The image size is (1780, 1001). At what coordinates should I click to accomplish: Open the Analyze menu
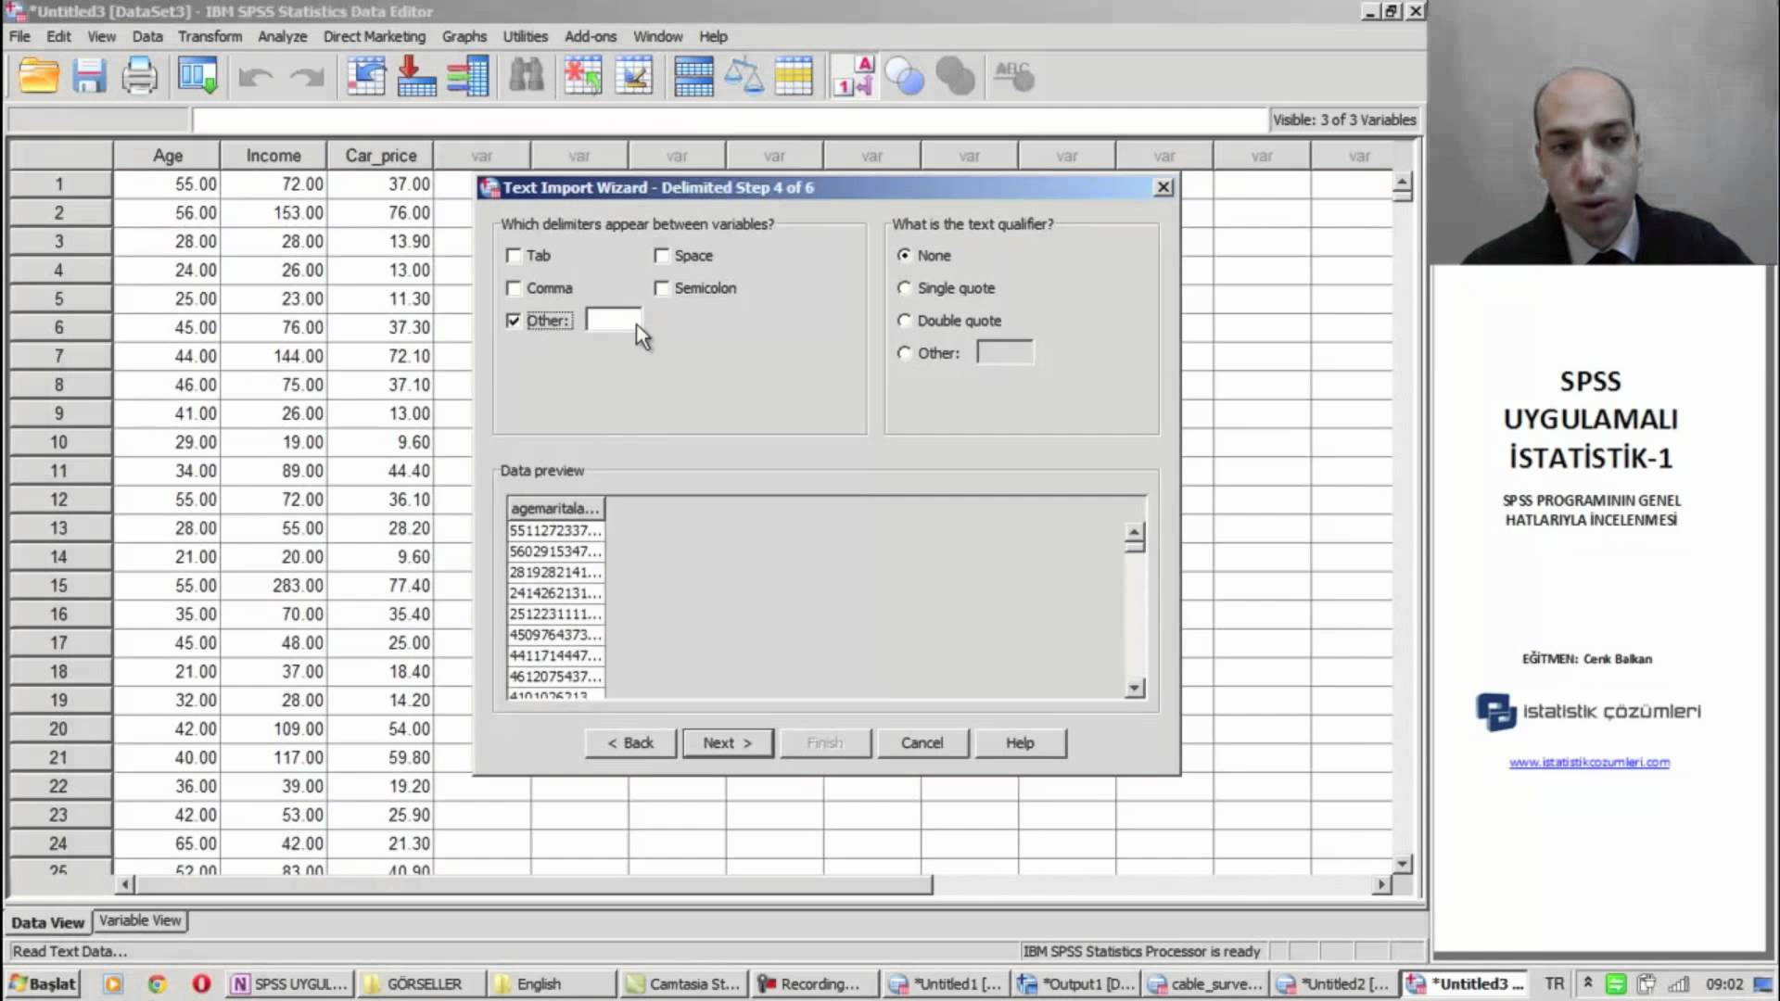(282, 36)
